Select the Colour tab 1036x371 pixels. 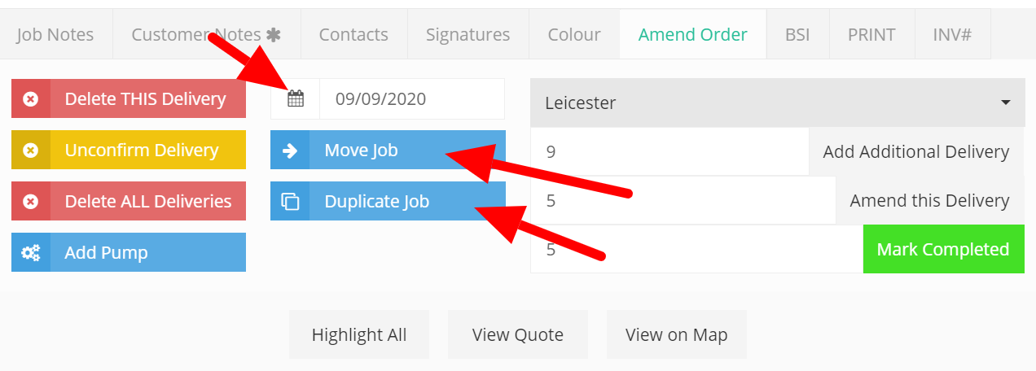click(574, 34)
